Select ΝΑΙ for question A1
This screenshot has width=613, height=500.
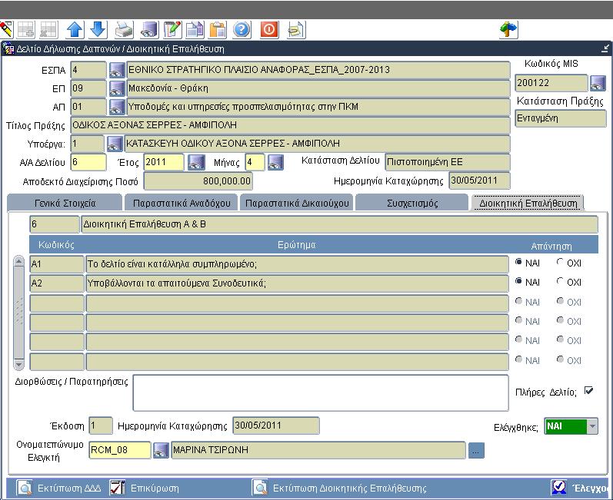pos(518,263)
